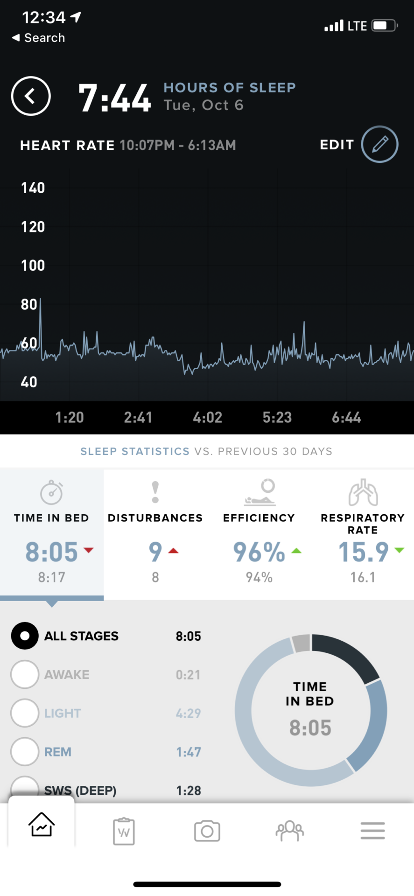
Task: Select the Light sleep radio button
Action: [25, 713]
